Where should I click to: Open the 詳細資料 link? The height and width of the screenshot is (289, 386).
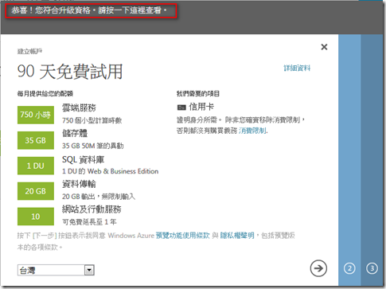click(x=297, y=68)
